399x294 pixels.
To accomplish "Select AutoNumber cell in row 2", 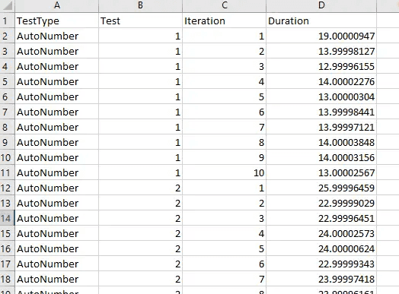I will tap(57, 36).
